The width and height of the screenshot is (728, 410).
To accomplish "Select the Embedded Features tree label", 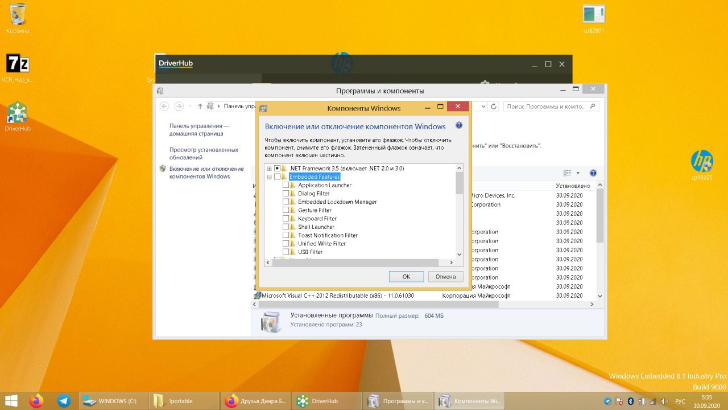I will tap(315, 177).
